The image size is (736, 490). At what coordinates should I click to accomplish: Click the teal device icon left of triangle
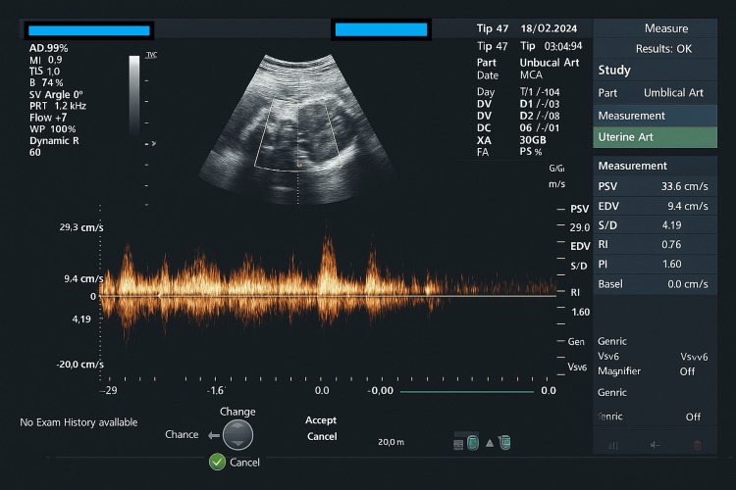(473, 443)
